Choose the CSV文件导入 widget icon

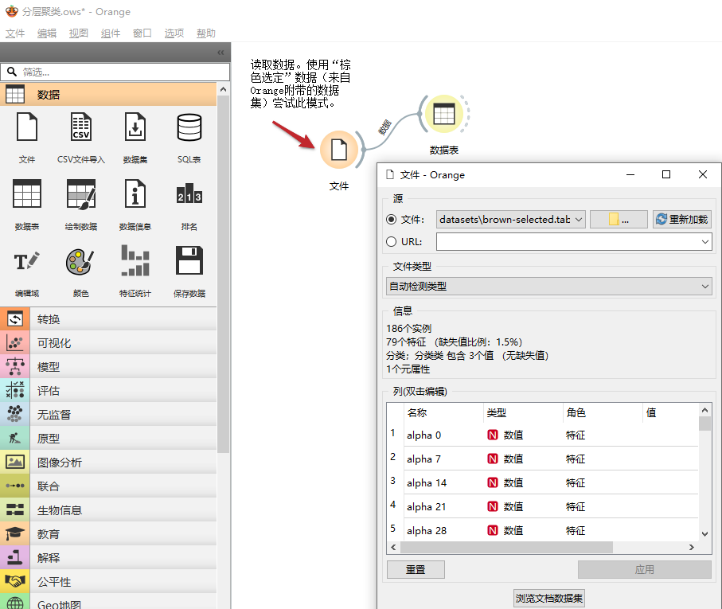(81, 127)
